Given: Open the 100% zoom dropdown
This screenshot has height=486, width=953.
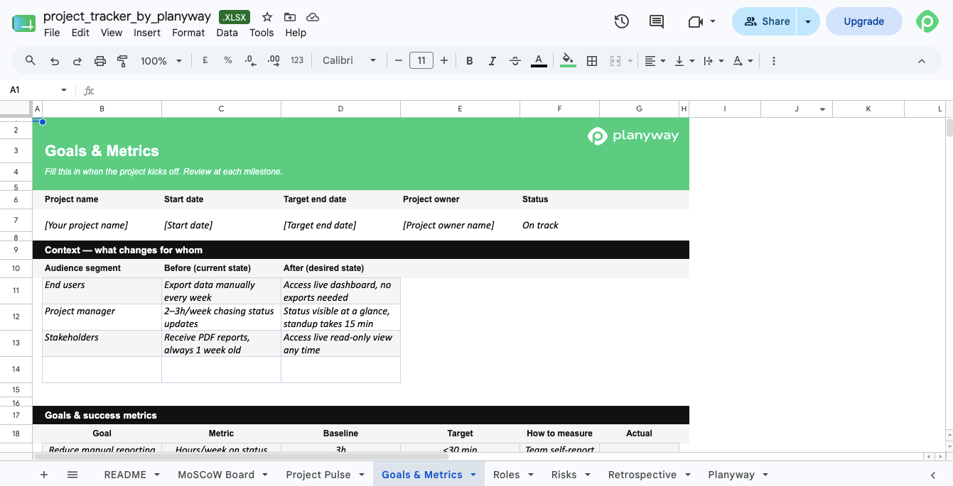Looking at the screenshot, I should (x=161, y=61).
